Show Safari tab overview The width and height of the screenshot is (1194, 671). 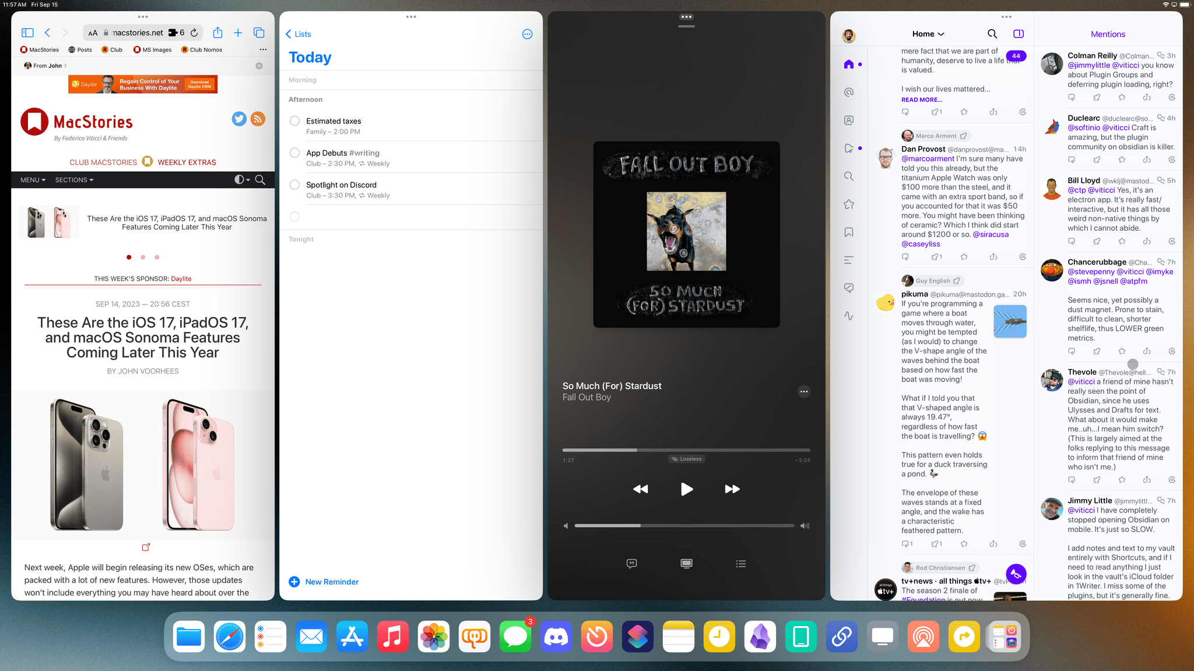(259, 33)
